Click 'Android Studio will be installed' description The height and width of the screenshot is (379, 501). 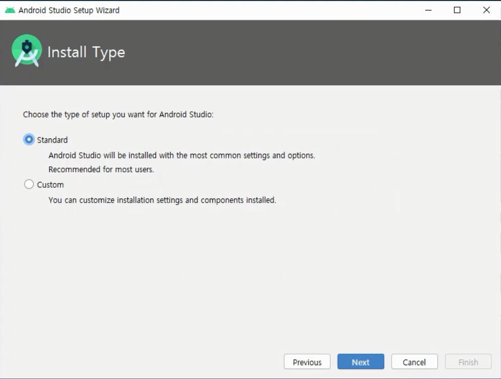[x=182, y=155]
